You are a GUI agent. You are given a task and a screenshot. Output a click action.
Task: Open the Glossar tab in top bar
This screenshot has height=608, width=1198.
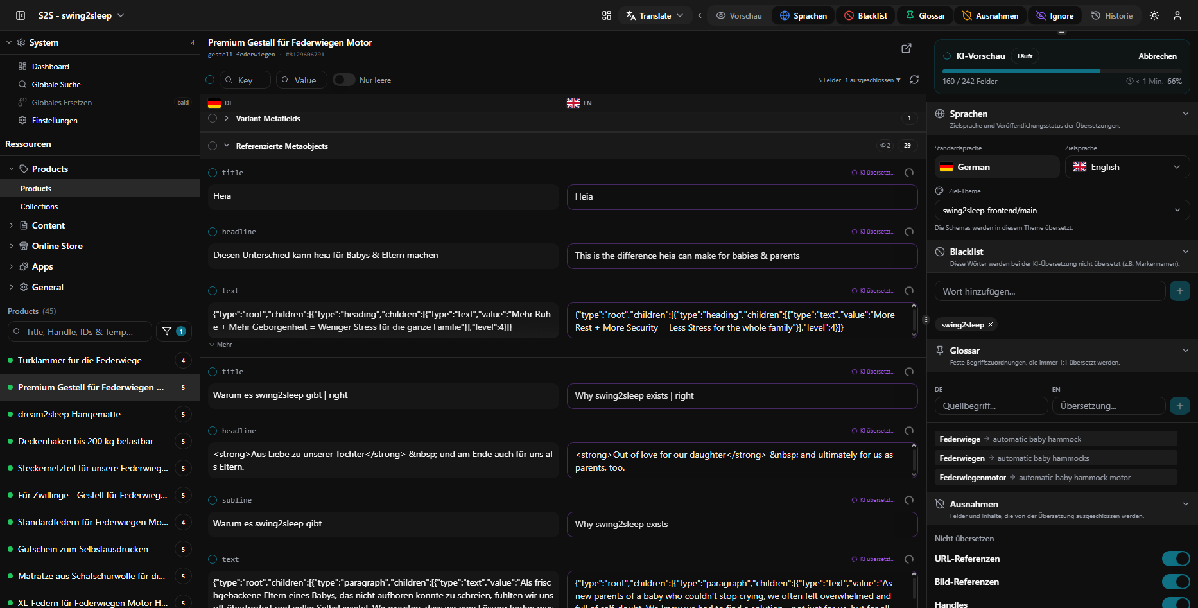[925, 15]
